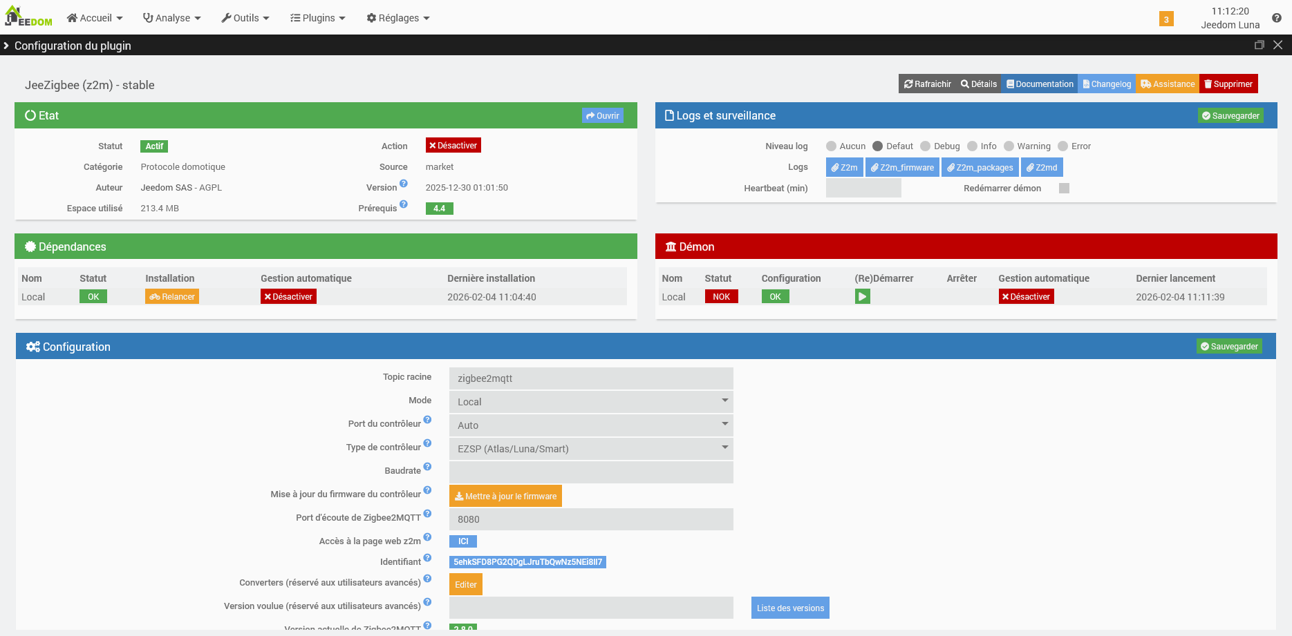Open the Accueil menu

(95, 18)
